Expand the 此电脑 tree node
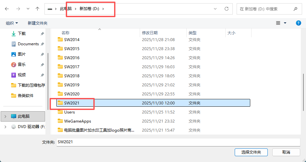Screen dimensions: 306x162 click(x=5, y=116)
